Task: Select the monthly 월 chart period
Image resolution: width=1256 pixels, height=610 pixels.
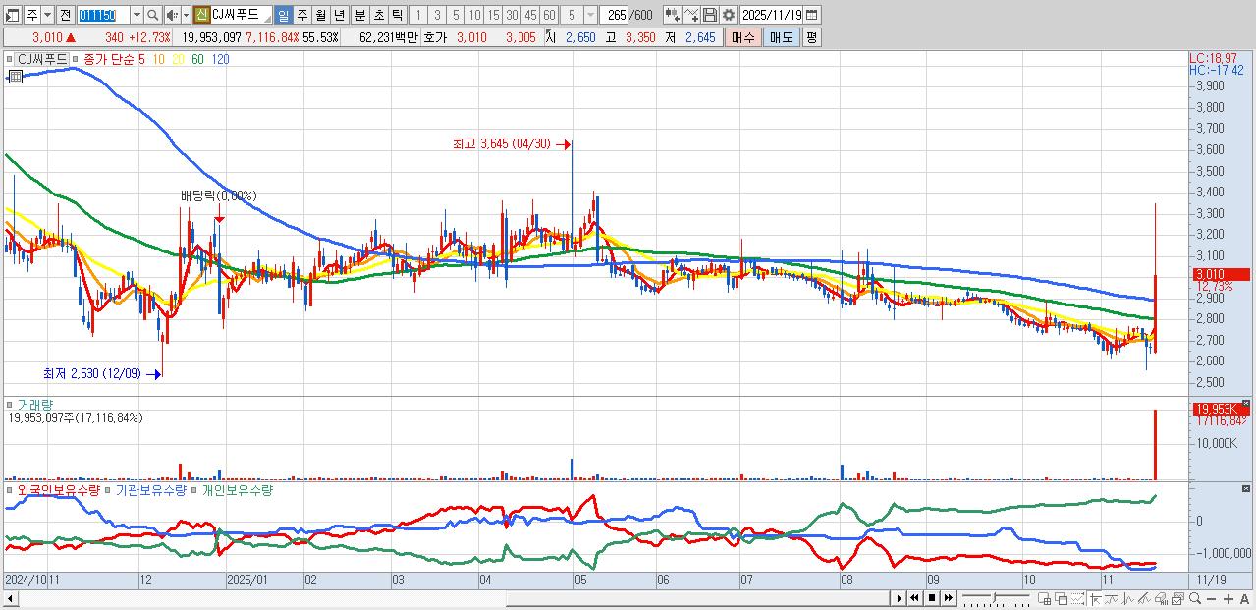Action: [320, 15]
